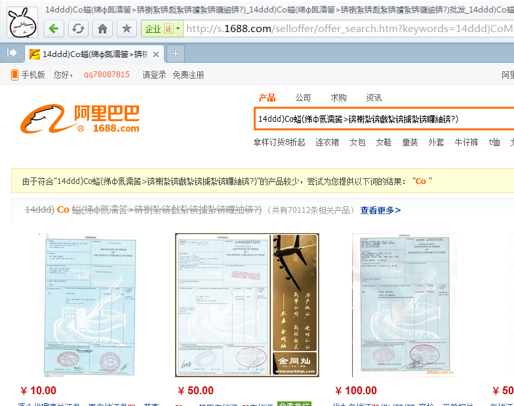Select the 公司 search tab
Viewport: 514px width, 406px height.
[x=303, y=98]
